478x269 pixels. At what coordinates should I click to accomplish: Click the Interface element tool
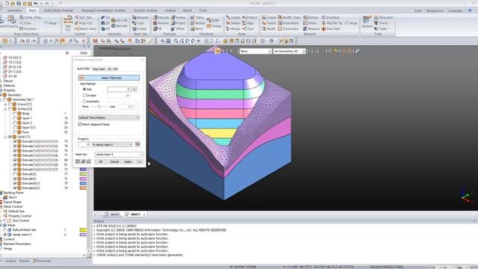pos(330,17)
